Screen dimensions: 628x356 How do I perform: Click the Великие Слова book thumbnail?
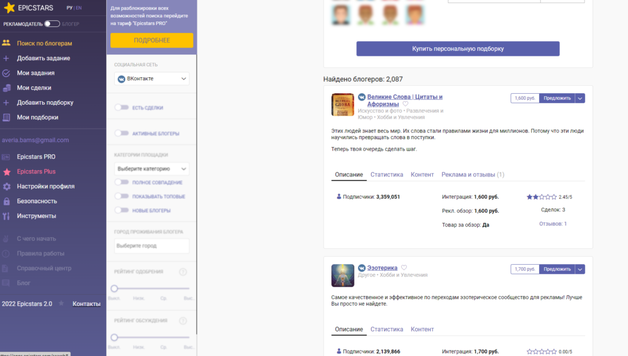[x=343, y=104]
